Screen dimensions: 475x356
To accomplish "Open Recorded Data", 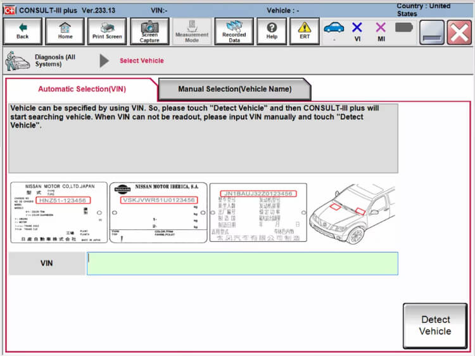I will tap(234, 32).
